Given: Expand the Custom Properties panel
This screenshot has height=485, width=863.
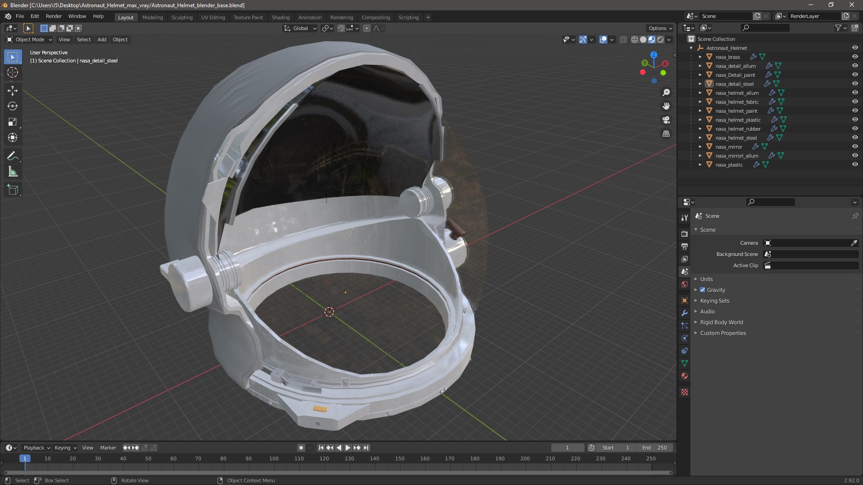Looking at the screenshot, I should 722,333.
